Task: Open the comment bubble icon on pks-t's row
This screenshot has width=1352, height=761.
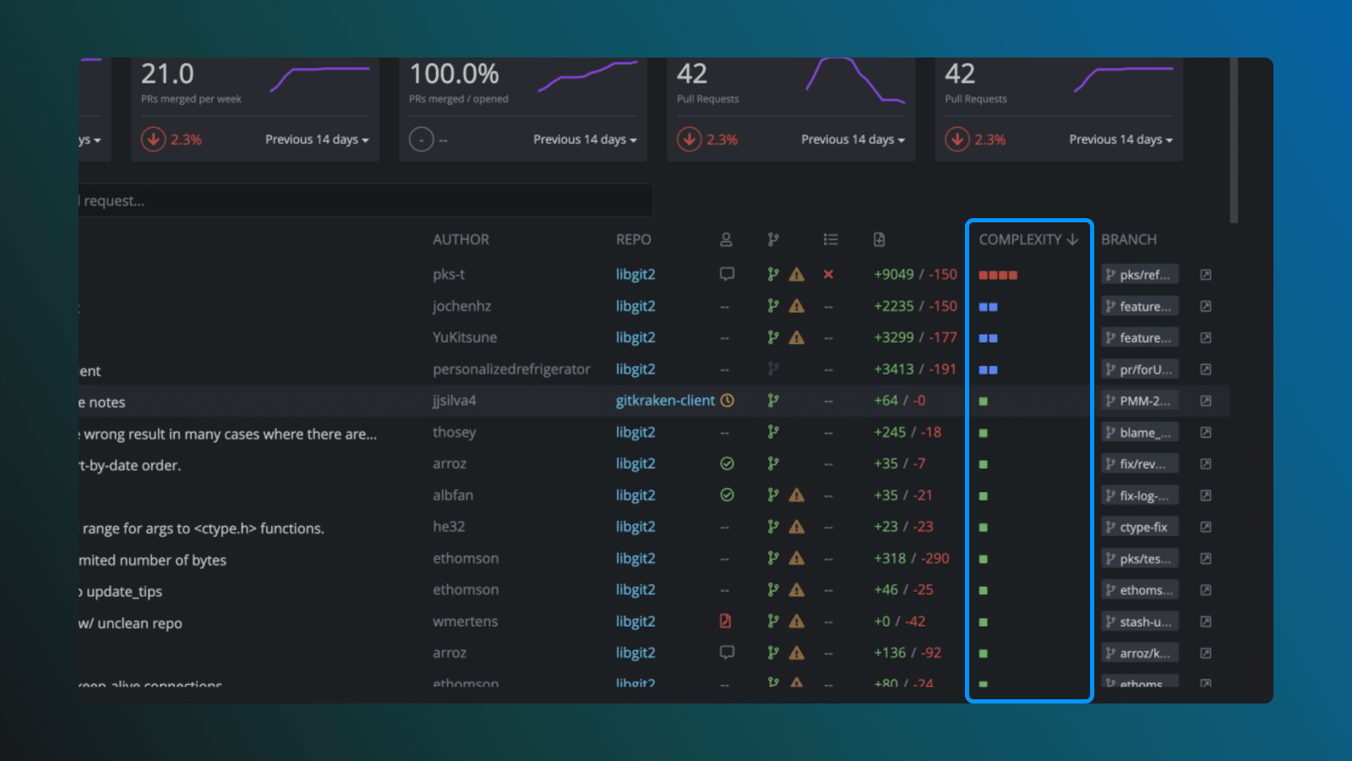Action: [x=727, y=274]
